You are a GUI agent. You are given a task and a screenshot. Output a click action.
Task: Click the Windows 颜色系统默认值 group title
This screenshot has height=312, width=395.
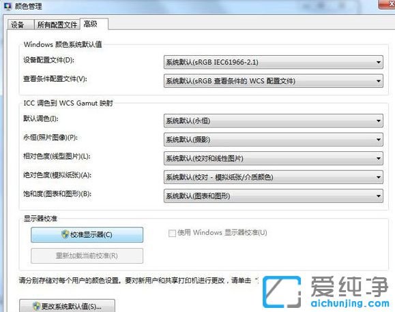tap(63, 44)
